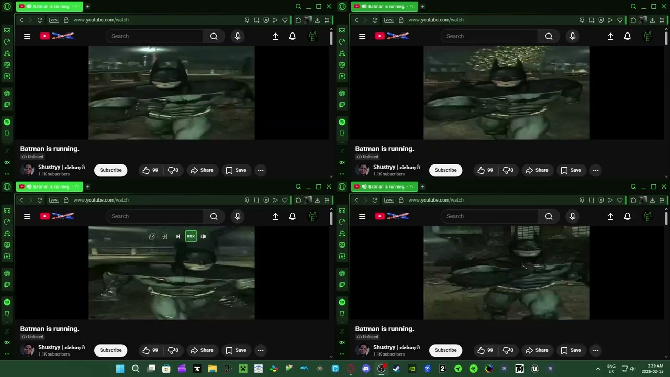Select the Batman is running tab in bottom-left window
Image resolution: width=670 pixels, height=377 pixels.
pyautogui.click(x=49, y=186)
